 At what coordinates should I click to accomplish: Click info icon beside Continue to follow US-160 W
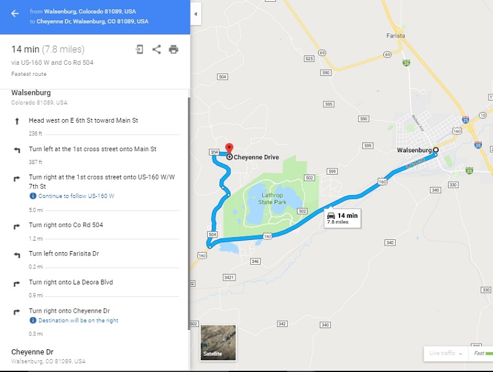(x=33, y=196)
